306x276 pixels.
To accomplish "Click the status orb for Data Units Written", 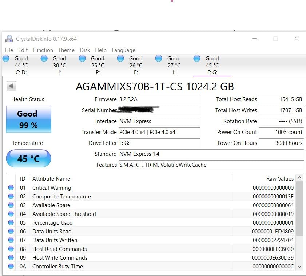I will point(11,240).
